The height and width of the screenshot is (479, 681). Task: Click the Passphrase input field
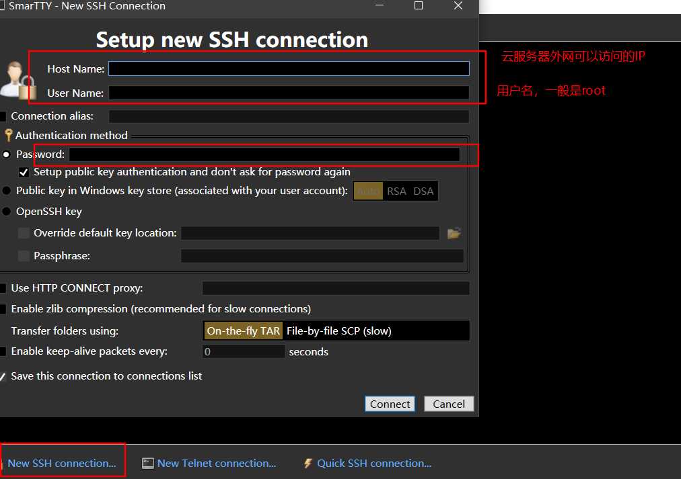tap(322, 256)
